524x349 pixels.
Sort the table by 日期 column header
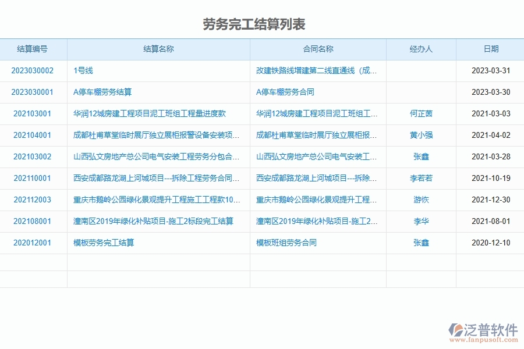pyautogui.click(x=491, y=49)
